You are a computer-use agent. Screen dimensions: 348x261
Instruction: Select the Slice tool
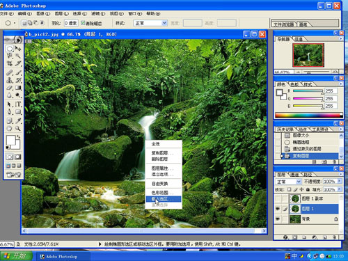(18, 63)
